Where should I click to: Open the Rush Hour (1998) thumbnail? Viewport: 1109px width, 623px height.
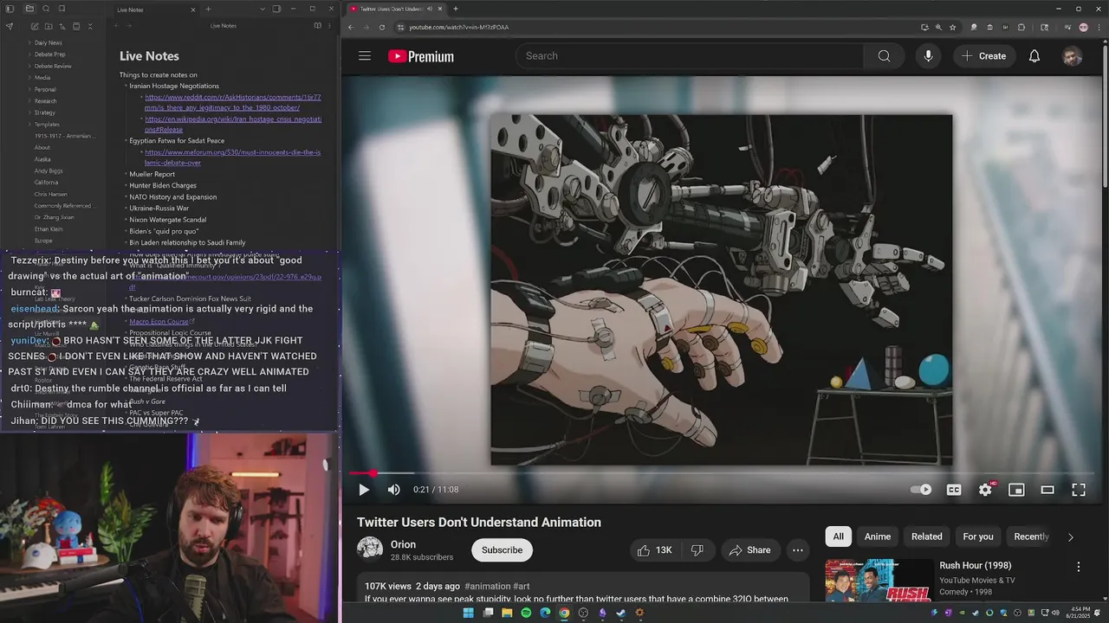[879, 581]
